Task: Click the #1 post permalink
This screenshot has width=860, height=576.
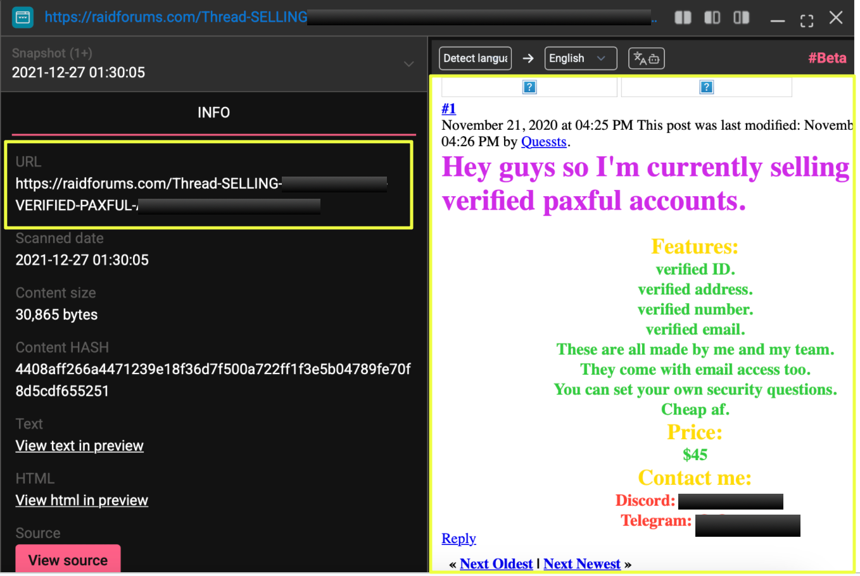Action: pos(448,108)
